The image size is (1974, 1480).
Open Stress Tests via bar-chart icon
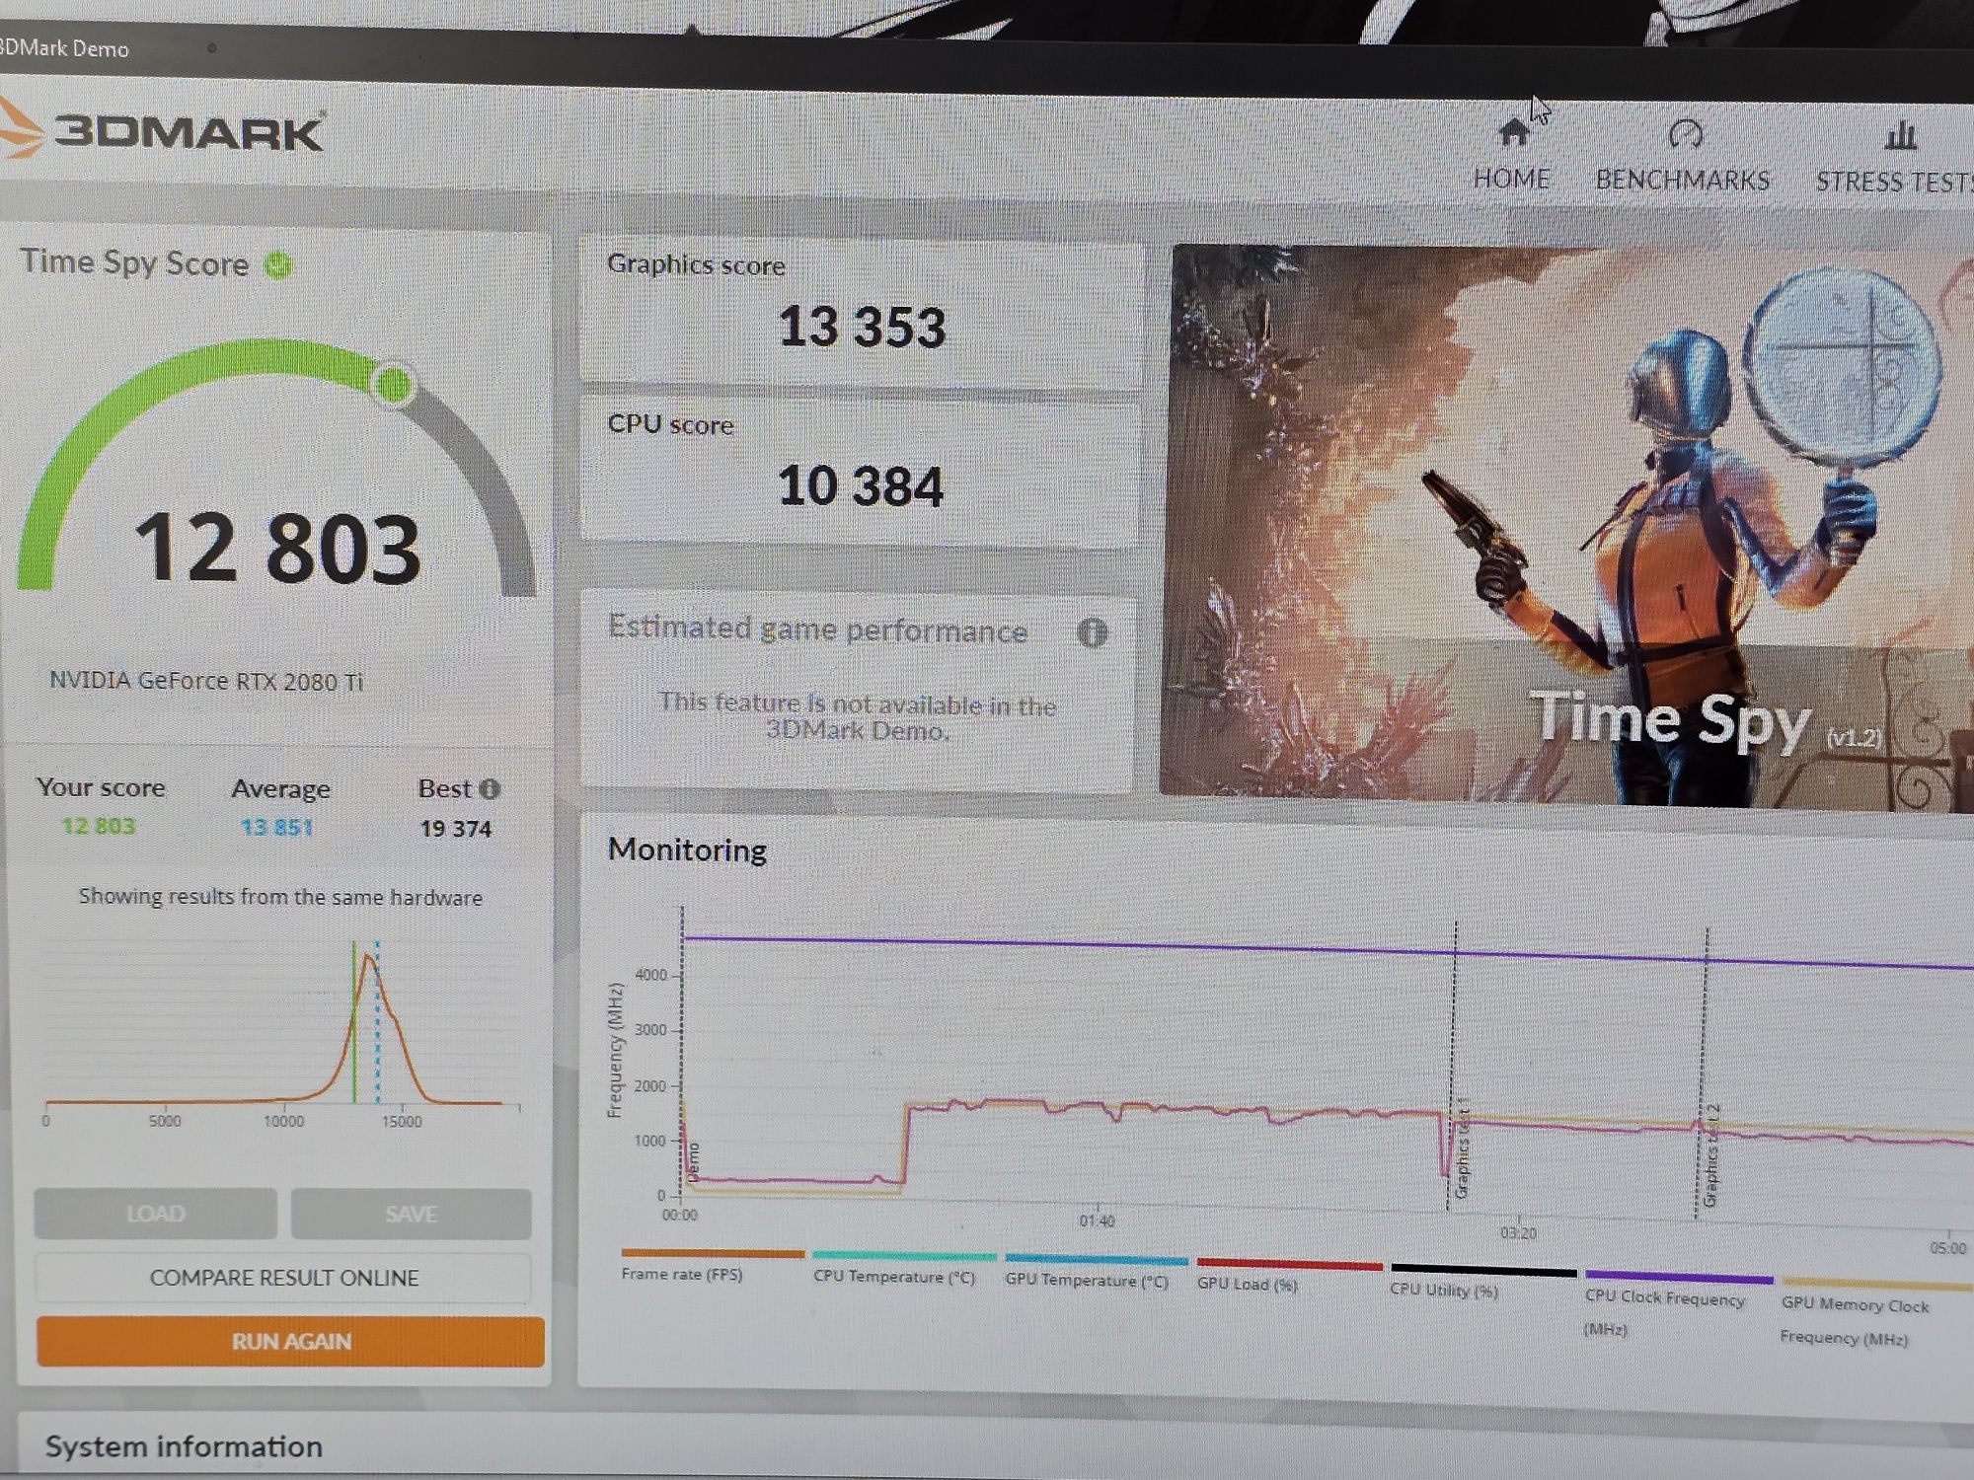(x=1900, y=135)
